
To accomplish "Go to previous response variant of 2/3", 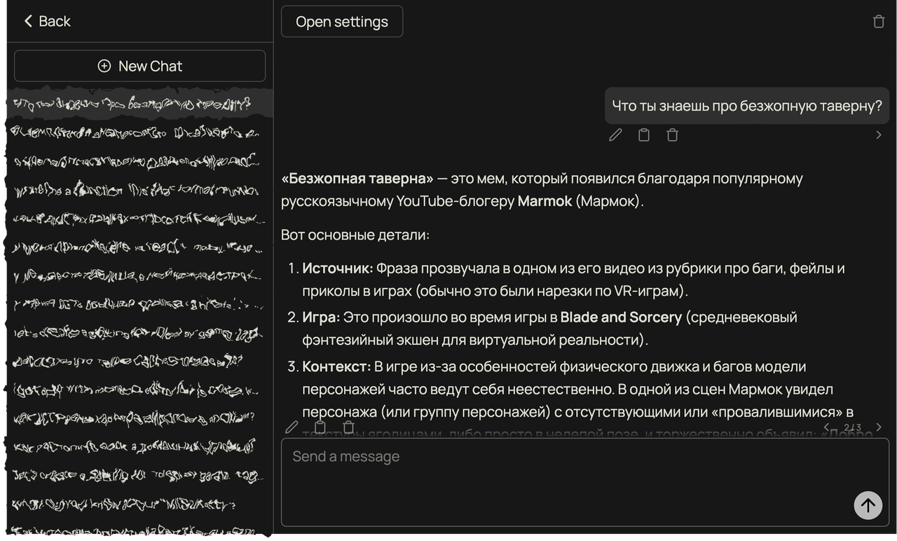I will tap(827, 427).
